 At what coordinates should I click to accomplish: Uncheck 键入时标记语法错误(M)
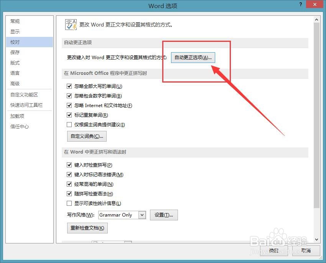pyautogui.click(x=69, y=174)
